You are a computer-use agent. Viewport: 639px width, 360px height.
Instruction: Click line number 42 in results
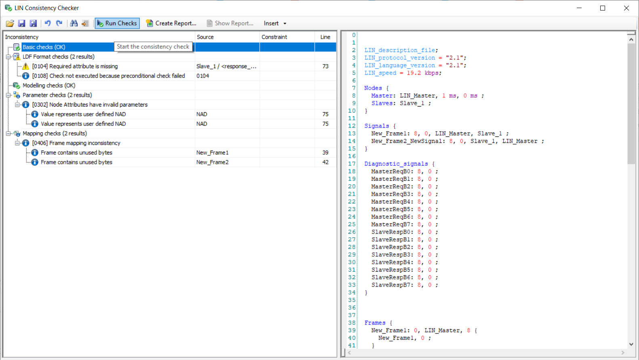(x=326, y=162)
